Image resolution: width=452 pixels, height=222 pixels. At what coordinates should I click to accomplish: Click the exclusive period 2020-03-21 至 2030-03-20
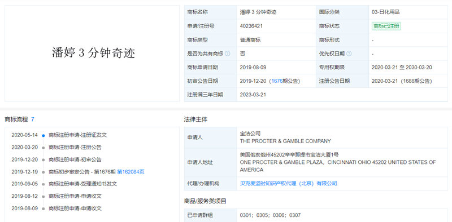click(402, 68)
